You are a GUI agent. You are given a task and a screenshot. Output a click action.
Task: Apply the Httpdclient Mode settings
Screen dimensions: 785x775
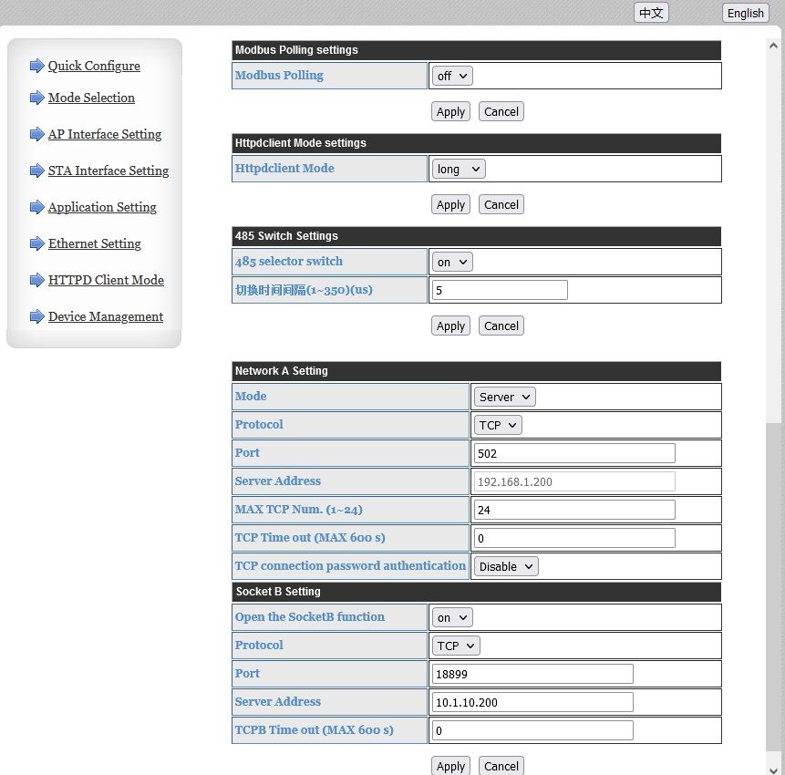coord(450,205)
